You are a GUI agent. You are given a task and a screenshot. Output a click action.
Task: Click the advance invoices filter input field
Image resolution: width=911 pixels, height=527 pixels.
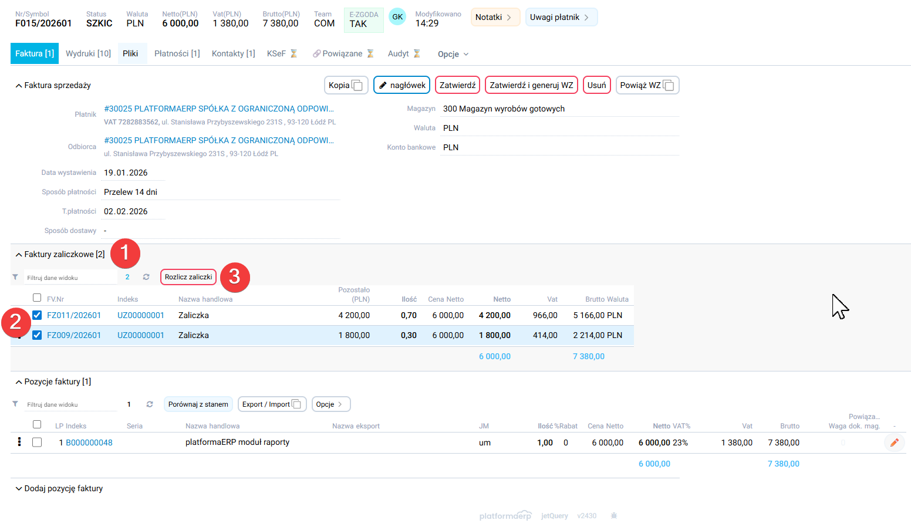tap(69, 278)
